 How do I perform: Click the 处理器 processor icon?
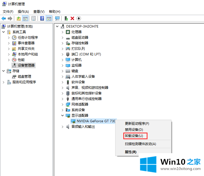click(x=68, y=32)
